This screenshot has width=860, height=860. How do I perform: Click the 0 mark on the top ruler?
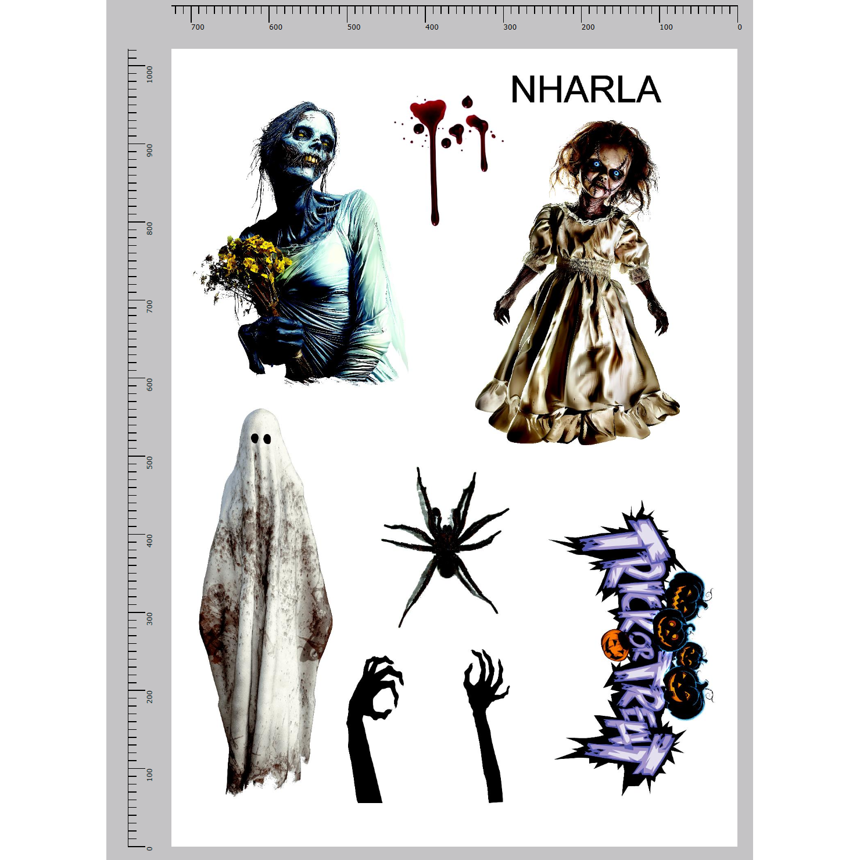tap(739, 27)
